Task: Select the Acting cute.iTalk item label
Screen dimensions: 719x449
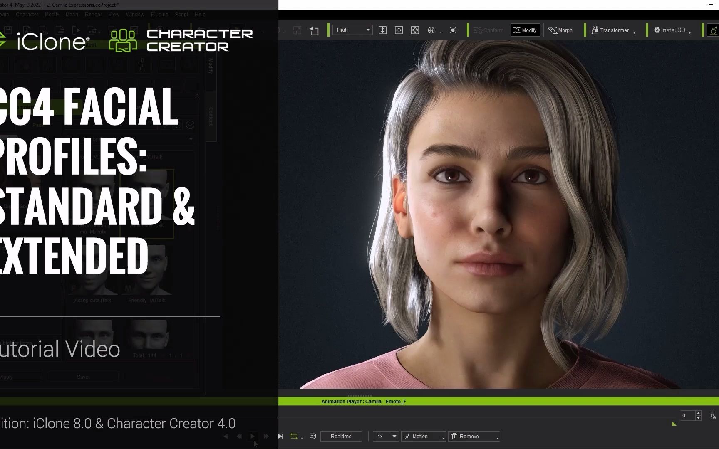Action: (93, 300)
